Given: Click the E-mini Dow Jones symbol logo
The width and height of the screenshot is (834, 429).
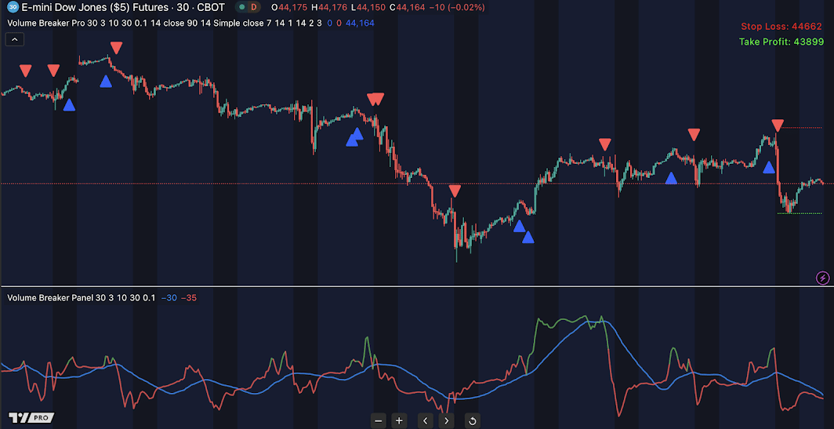Looking at the screenshot, I should 13,7.
